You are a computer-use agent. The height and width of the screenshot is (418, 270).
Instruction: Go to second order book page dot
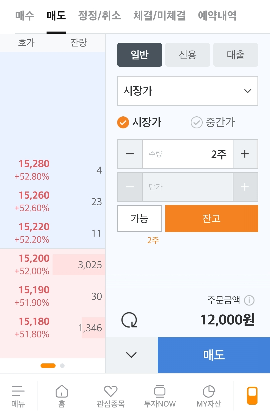tap(62, 366)
